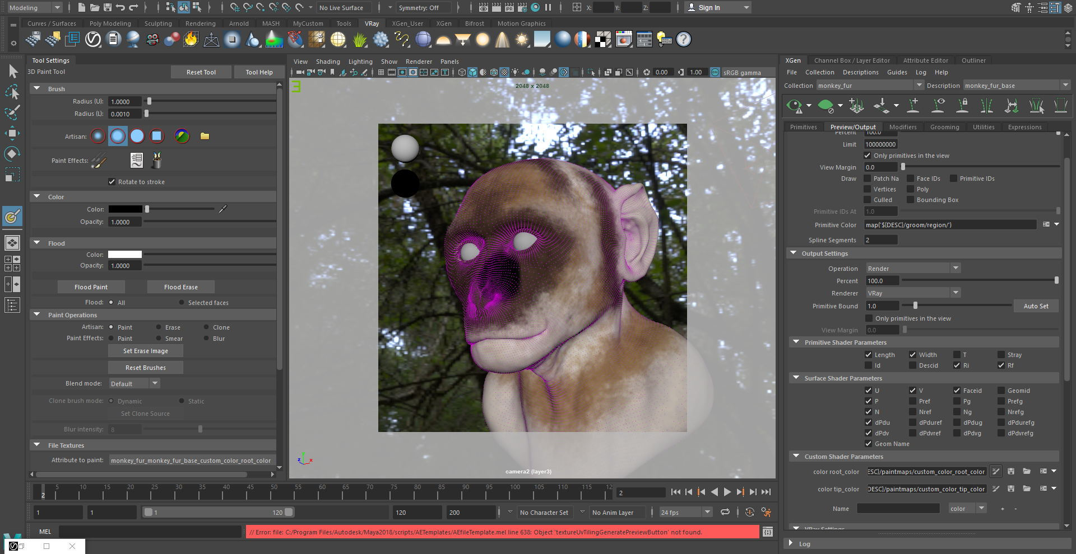
Task: Click the undo arrow icon
Action: (120, 7)
